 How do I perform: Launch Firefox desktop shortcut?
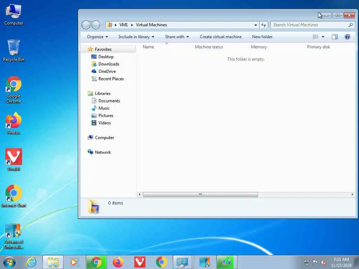click(14, 124)
